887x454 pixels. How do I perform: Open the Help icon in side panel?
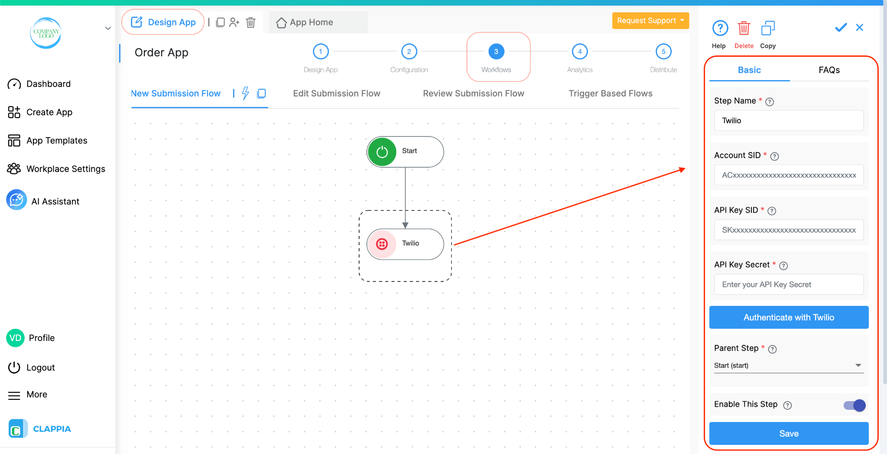tap(720, 29)
